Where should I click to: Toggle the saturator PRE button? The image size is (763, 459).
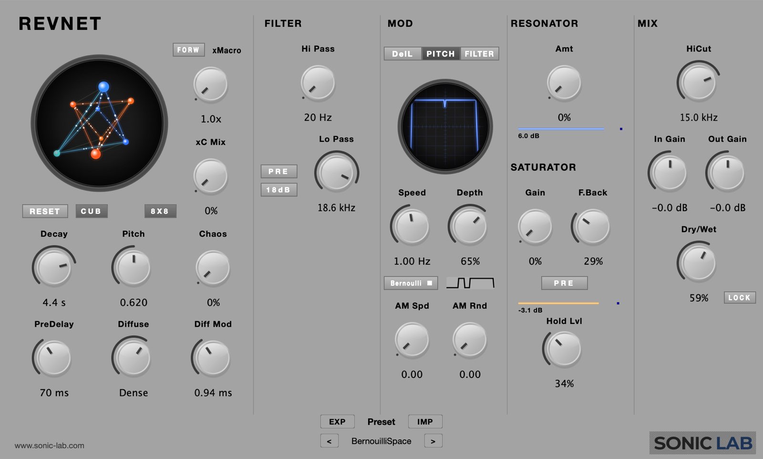(x=564, y=283)
